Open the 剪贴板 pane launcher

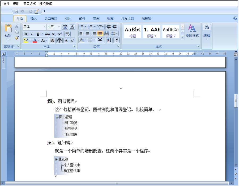tap(18, 46)
